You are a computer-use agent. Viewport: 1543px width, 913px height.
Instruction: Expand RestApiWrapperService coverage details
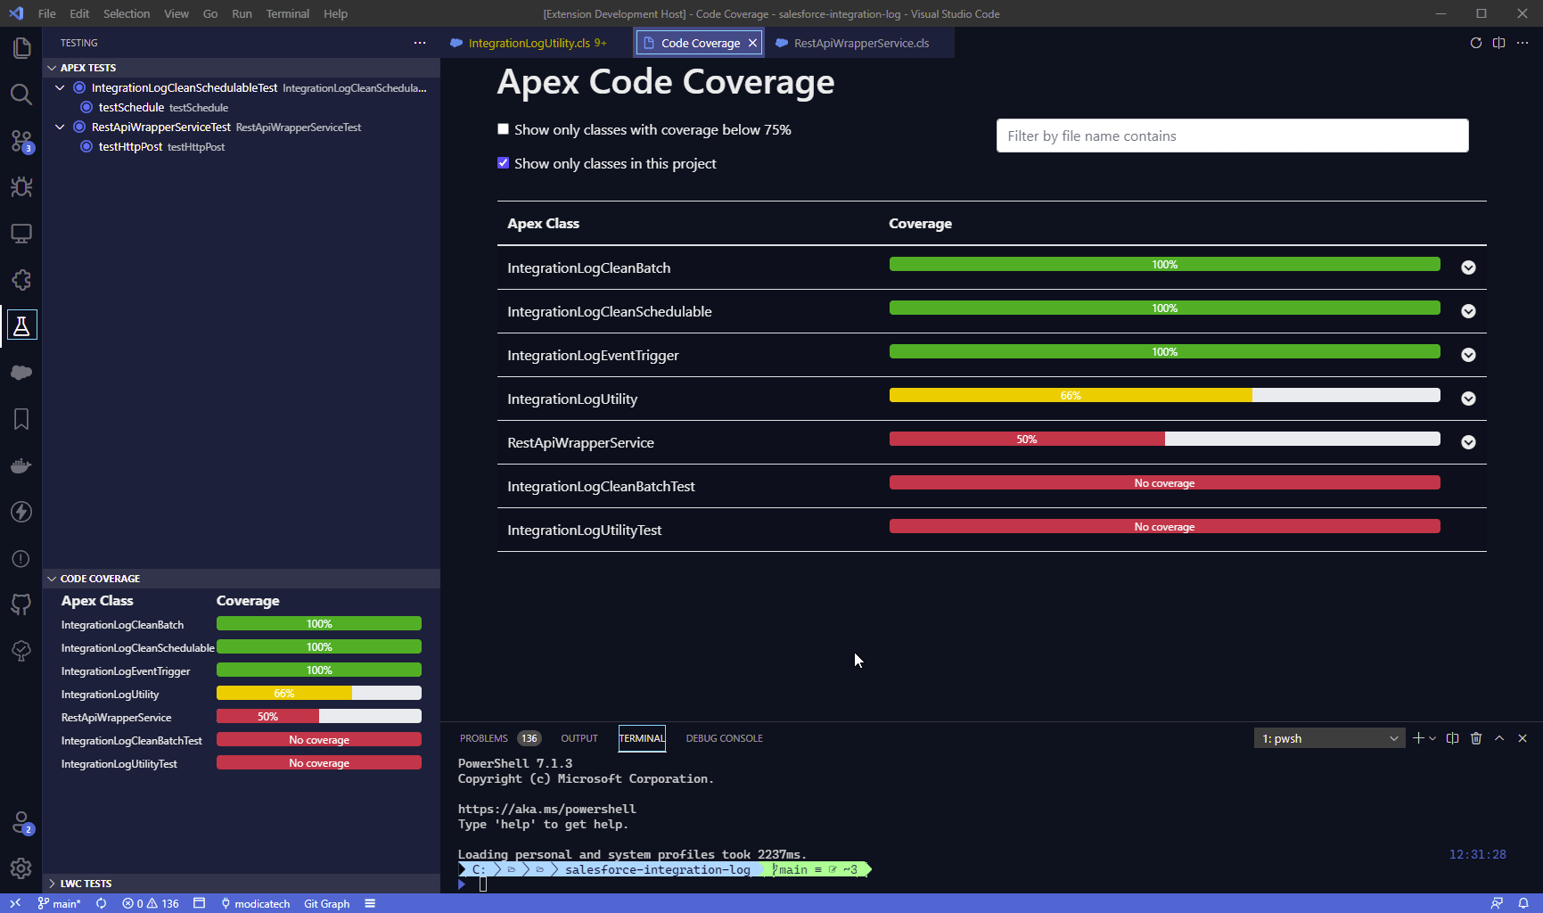point(1468,442)
